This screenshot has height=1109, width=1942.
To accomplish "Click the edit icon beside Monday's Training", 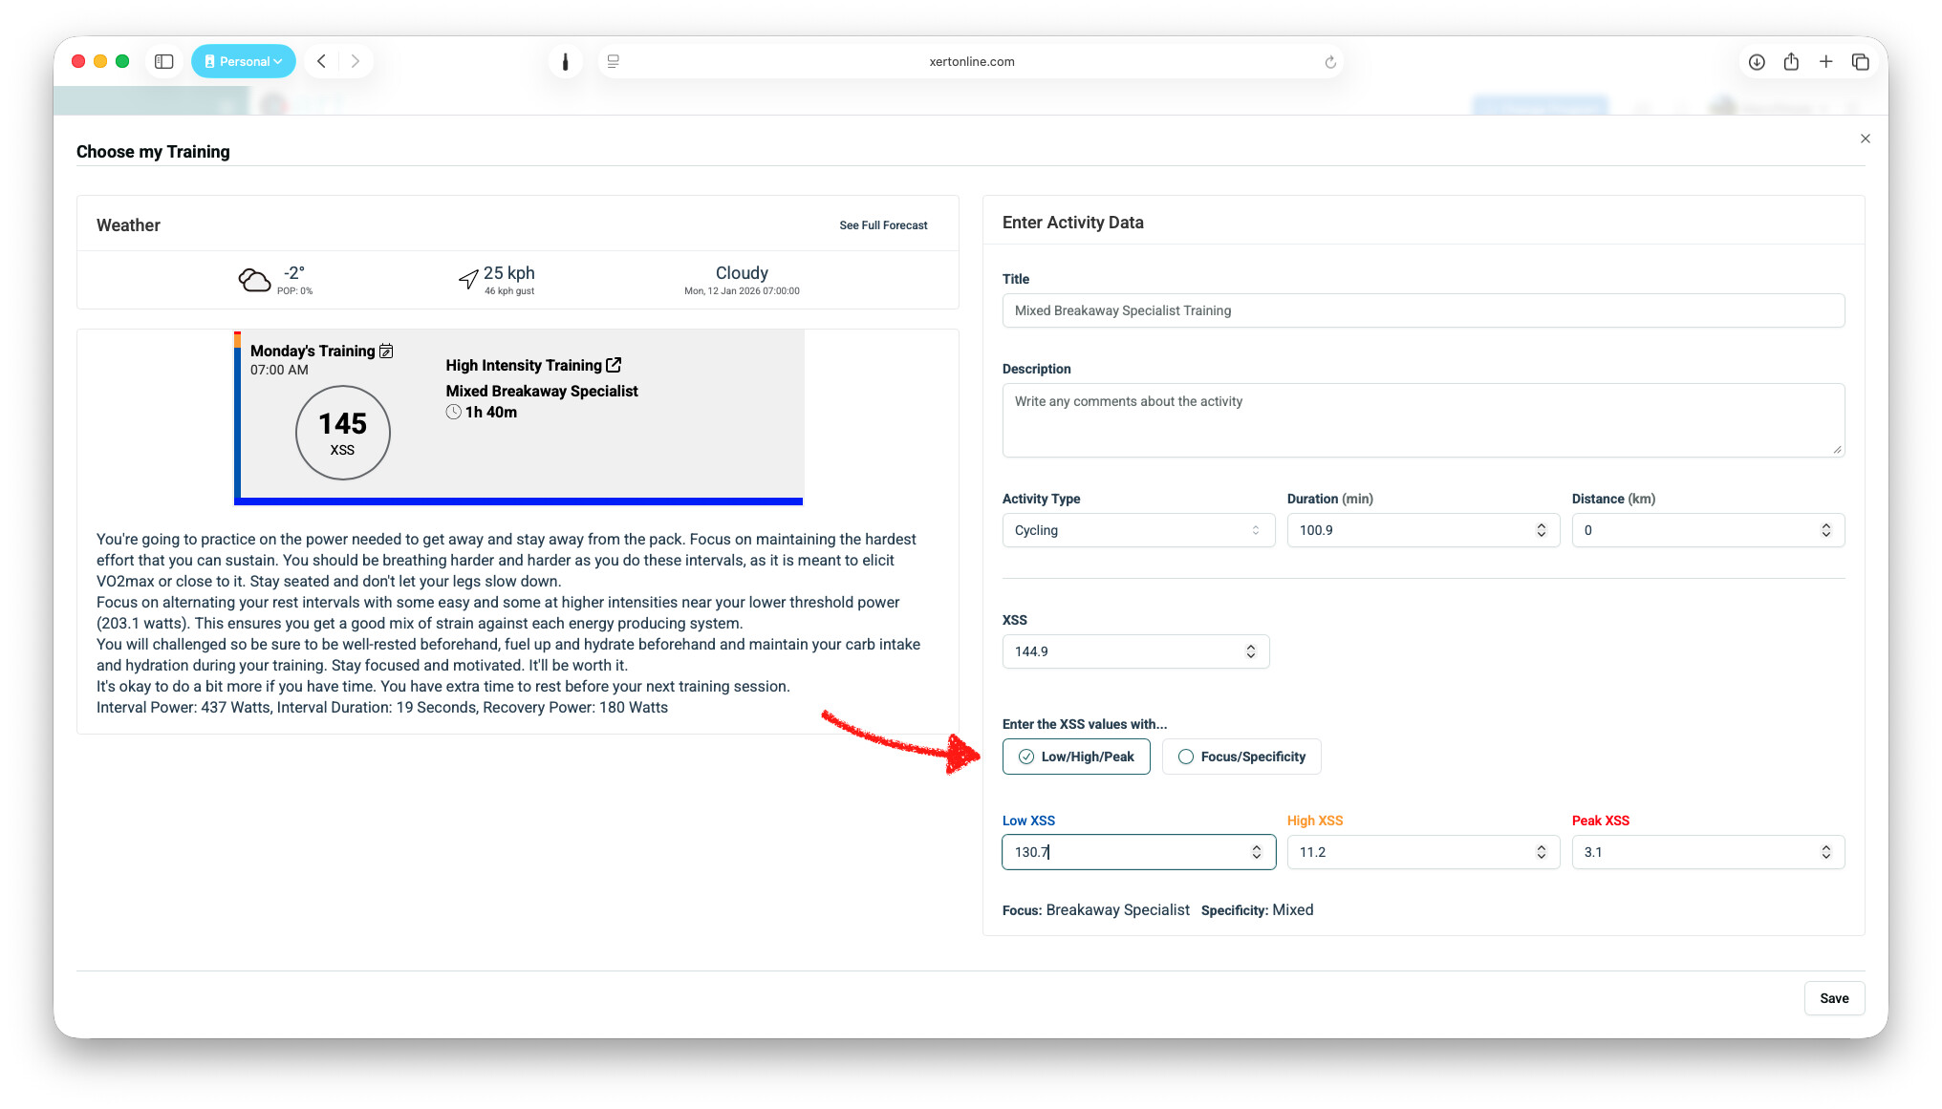I will (386, 352).
